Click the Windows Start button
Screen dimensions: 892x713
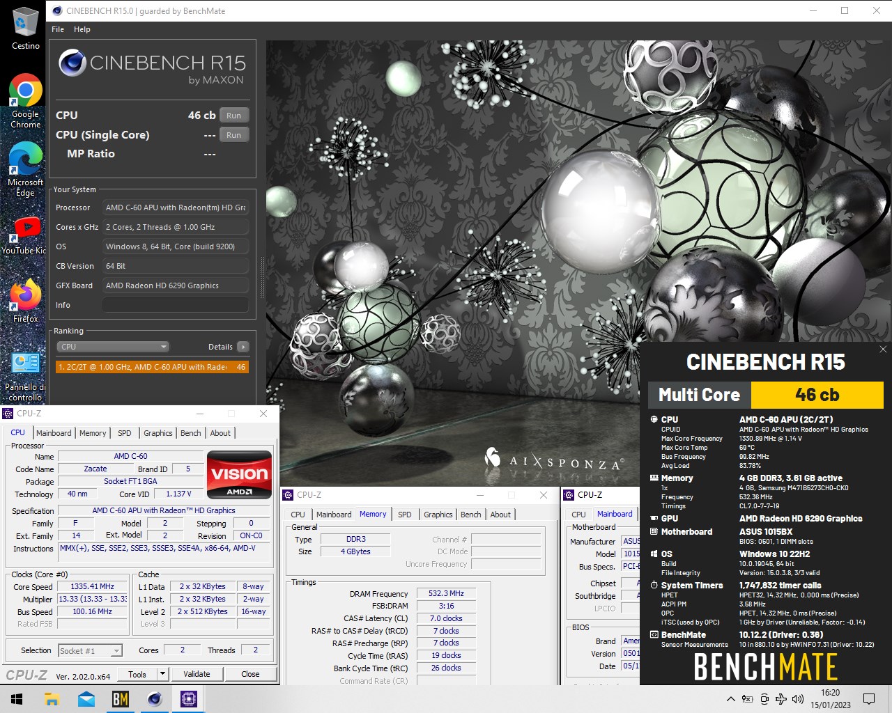[x=17, y=699]
